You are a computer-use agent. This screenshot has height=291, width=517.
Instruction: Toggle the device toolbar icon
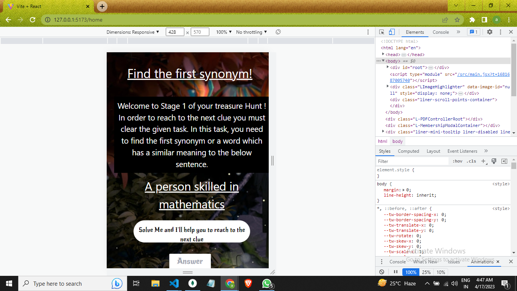391,32
